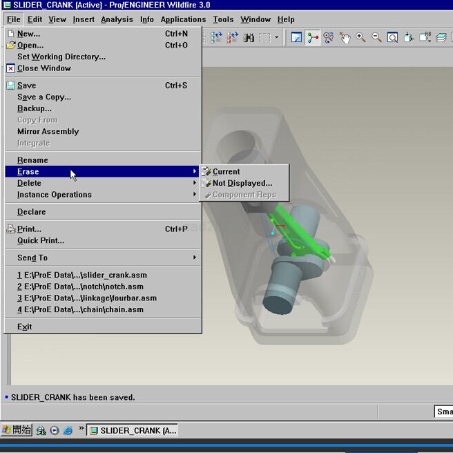The width and height of the screenshot is (453, 453).
Task: Click SLIDER_CRANK taskbar window button
Action: (x=133, y=430)
